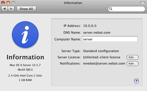Click the toolbar toggle pill button
This screenshot has width=147, height=91.
(143, 3)
